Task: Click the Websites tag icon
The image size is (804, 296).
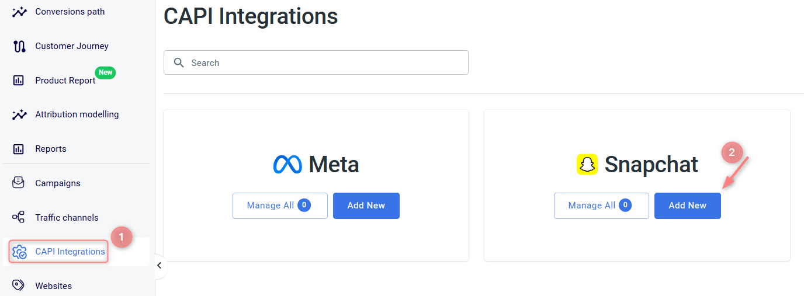Action: (19, 285)
